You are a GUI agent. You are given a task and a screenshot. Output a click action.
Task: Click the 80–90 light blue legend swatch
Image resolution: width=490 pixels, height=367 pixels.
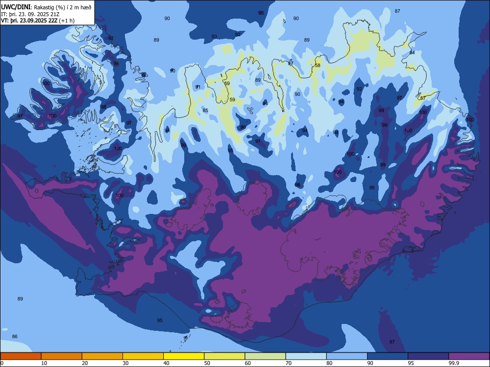(347, 356)
